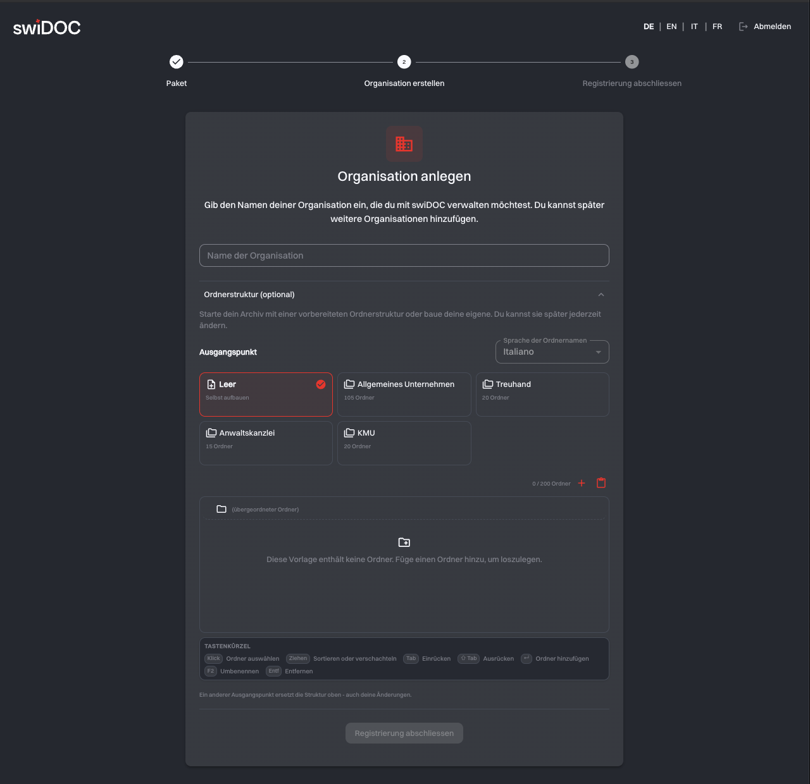Select the KMU template card

404,443
